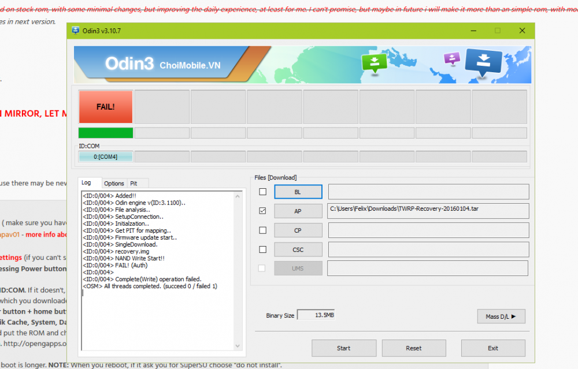Click the log scrollbar down arrow
578x369 pixels.
238,345
